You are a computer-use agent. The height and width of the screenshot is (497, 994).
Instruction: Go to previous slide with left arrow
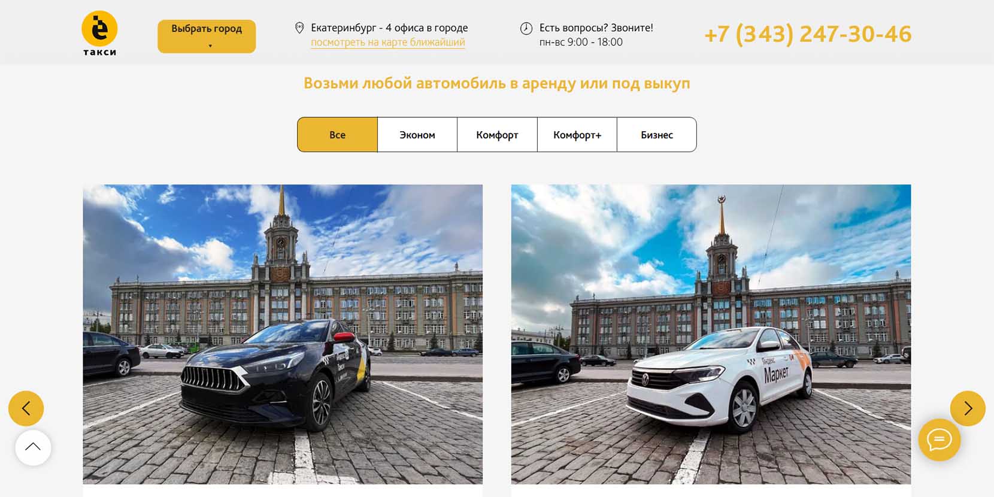pyautogui.click(x=26, y=408)
